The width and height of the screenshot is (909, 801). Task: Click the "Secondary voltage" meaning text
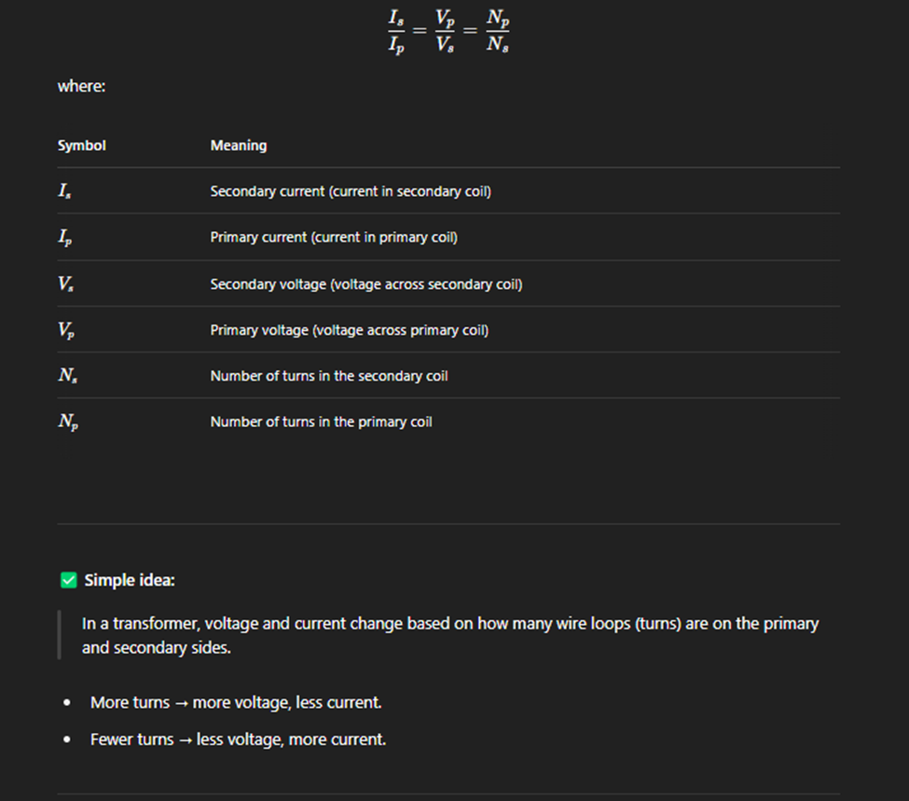pyautogui.click(x=365, y=283)
